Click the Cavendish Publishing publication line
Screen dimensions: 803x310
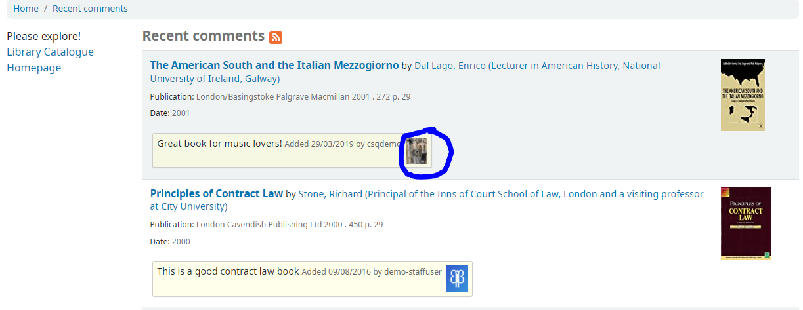pyautogui.click(x=267, y=225)
